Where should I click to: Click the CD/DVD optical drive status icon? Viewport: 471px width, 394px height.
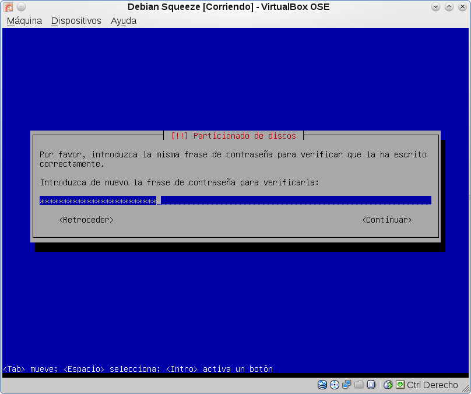point(335,385)
